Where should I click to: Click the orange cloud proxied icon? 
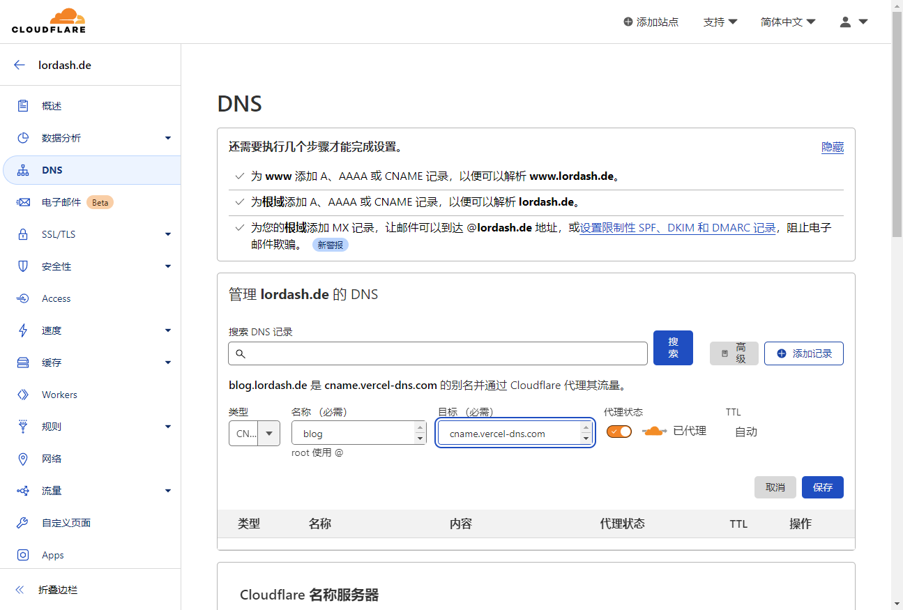[655, 432]
